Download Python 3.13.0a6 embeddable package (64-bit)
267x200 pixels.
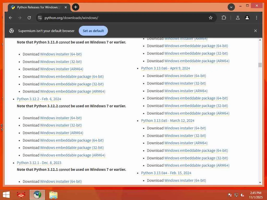click(196, 98)
